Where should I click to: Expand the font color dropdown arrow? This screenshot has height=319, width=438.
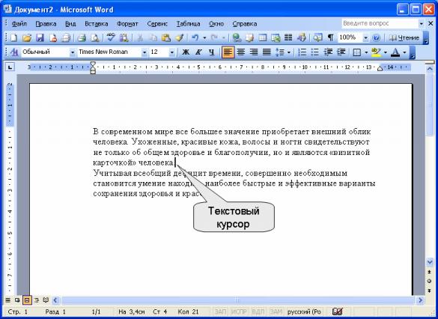click(404, 52)
